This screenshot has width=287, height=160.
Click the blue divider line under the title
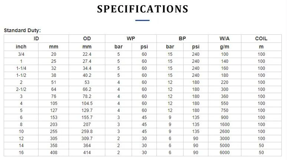pyautogui.click(x=142, y=20)
